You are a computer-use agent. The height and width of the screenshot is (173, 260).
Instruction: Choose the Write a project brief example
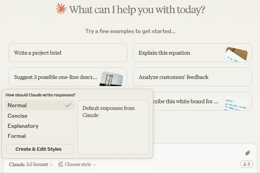point(68,53)
